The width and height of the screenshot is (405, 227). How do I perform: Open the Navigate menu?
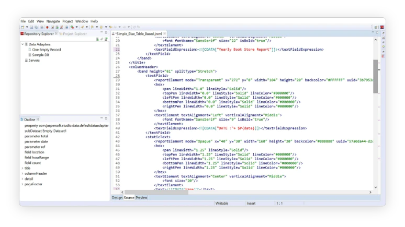click(x=53, y=21)
